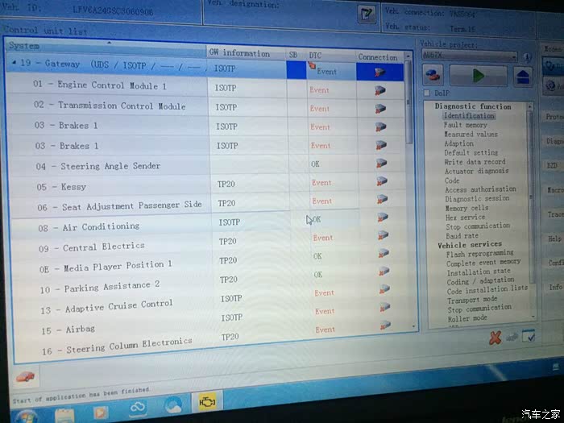
Task: Select Identification diagnostic function
Action: [x=469, y=115]
